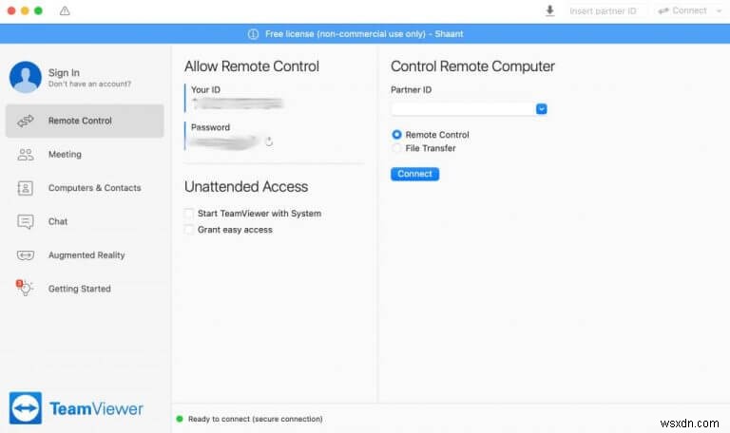Expand the Partner ID dropdown arrow
This screenshot has width=730, height=433.
click(542, 109)
